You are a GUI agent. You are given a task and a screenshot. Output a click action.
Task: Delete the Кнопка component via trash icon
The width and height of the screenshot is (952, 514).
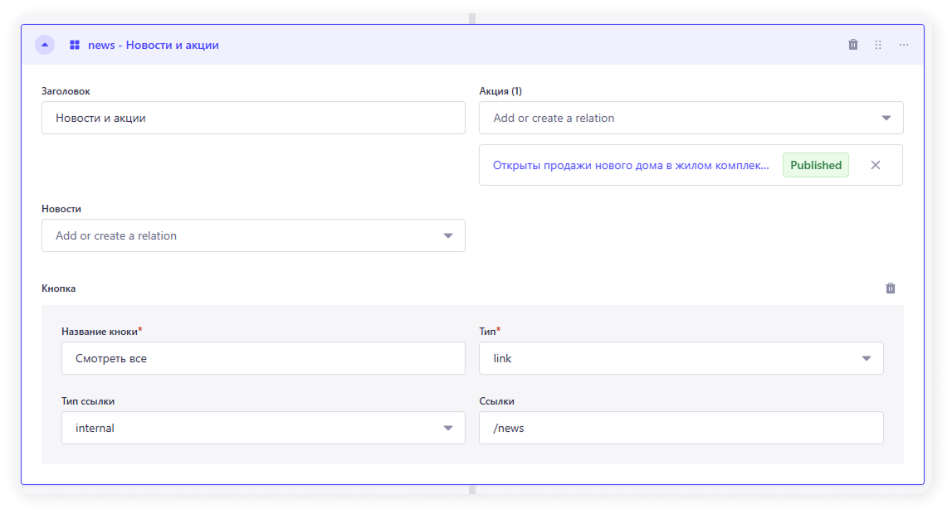tap(891, 289)
